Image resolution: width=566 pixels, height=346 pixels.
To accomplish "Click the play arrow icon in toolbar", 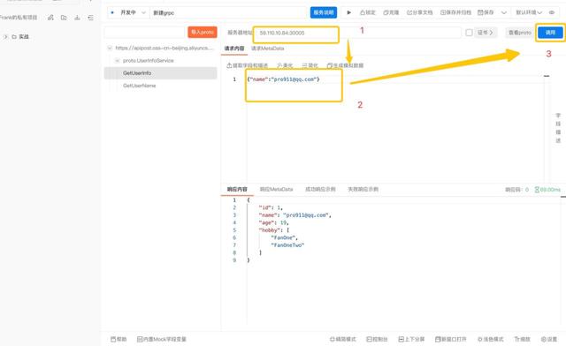I will click(x=348, y=12).
